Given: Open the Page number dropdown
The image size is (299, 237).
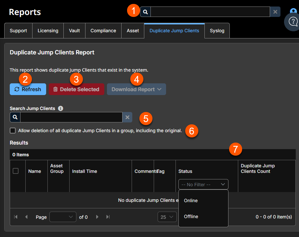Looking at the screenshot, I should click(x=63, y=217).
